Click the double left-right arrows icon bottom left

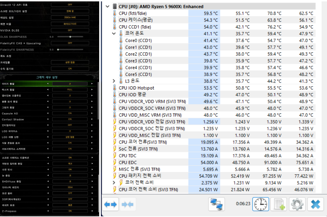(110, 204)
